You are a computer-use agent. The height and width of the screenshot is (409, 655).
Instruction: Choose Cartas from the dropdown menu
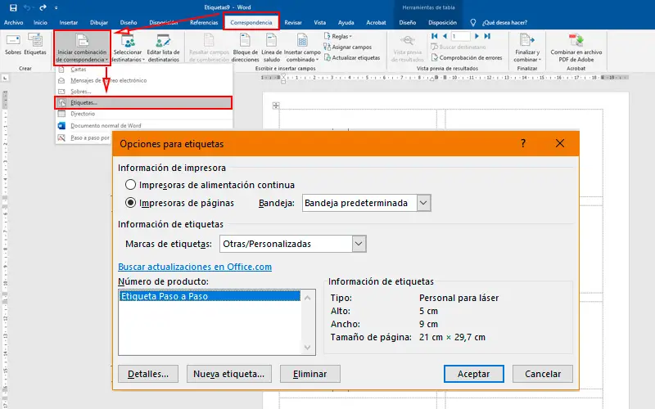(x=144, y=70)
